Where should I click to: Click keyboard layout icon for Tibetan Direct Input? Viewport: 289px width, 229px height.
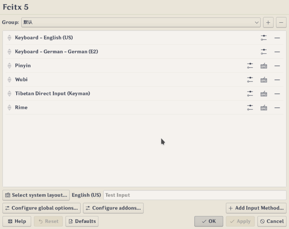point(264,93)
